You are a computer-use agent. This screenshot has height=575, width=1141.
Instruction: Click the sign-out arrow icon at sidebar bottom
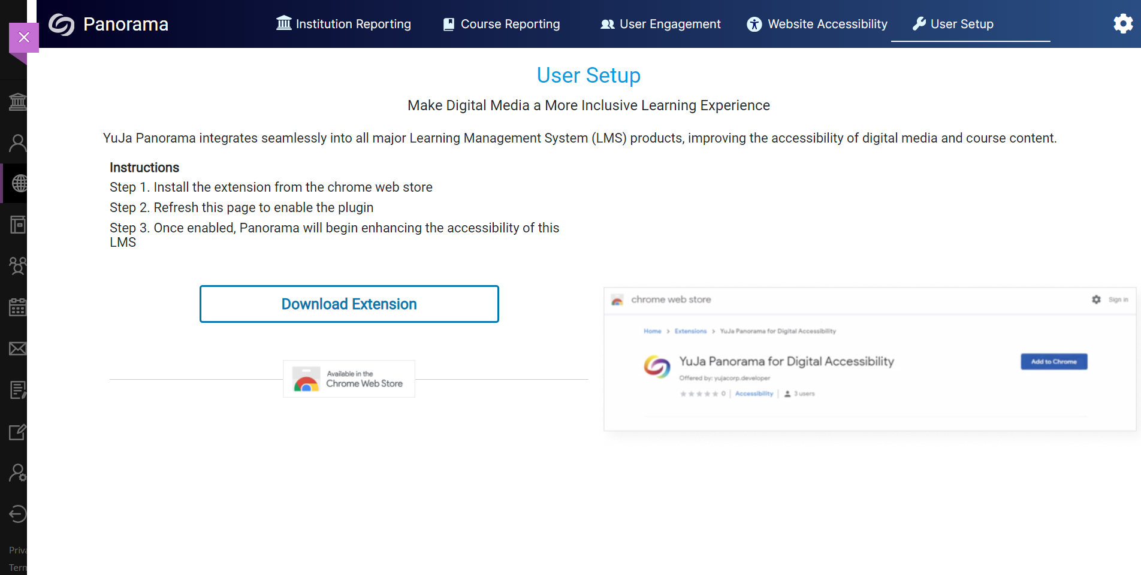pos(17,514)
